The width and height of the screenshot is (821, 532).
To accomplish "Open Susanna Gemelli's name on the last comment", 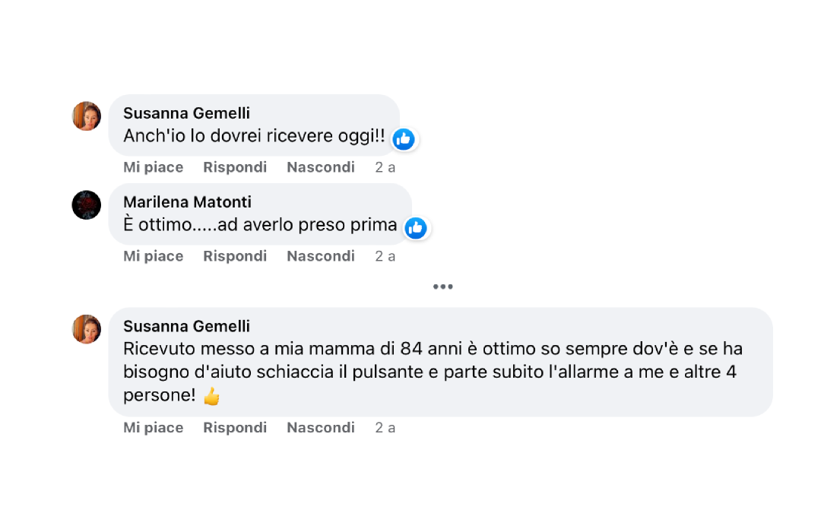I will pyautogui.click(x=186, y=326).
